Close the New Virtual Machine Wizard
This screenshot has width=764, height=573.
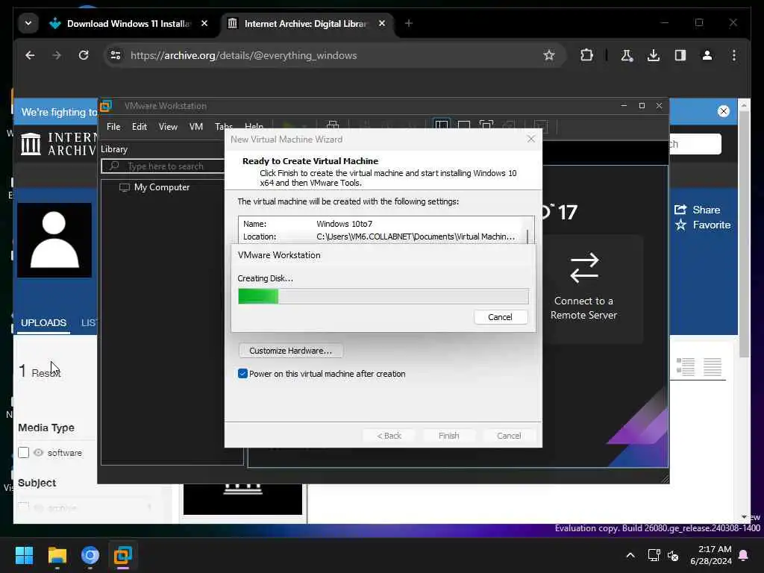click(x=531, y=140)
